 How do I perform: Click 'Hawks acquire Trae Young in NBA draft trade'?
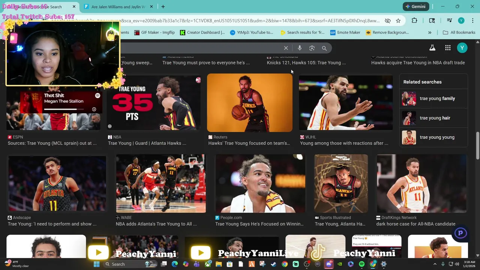418,63
